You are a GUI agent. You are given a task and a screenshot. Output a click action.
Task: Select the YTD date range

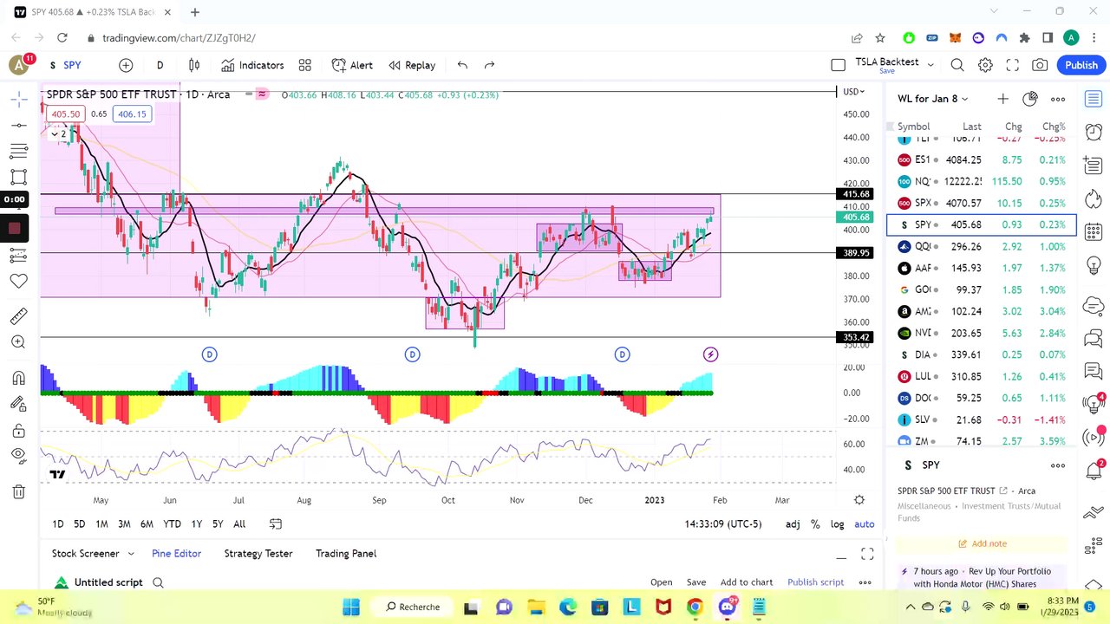(x=172, y=523)
